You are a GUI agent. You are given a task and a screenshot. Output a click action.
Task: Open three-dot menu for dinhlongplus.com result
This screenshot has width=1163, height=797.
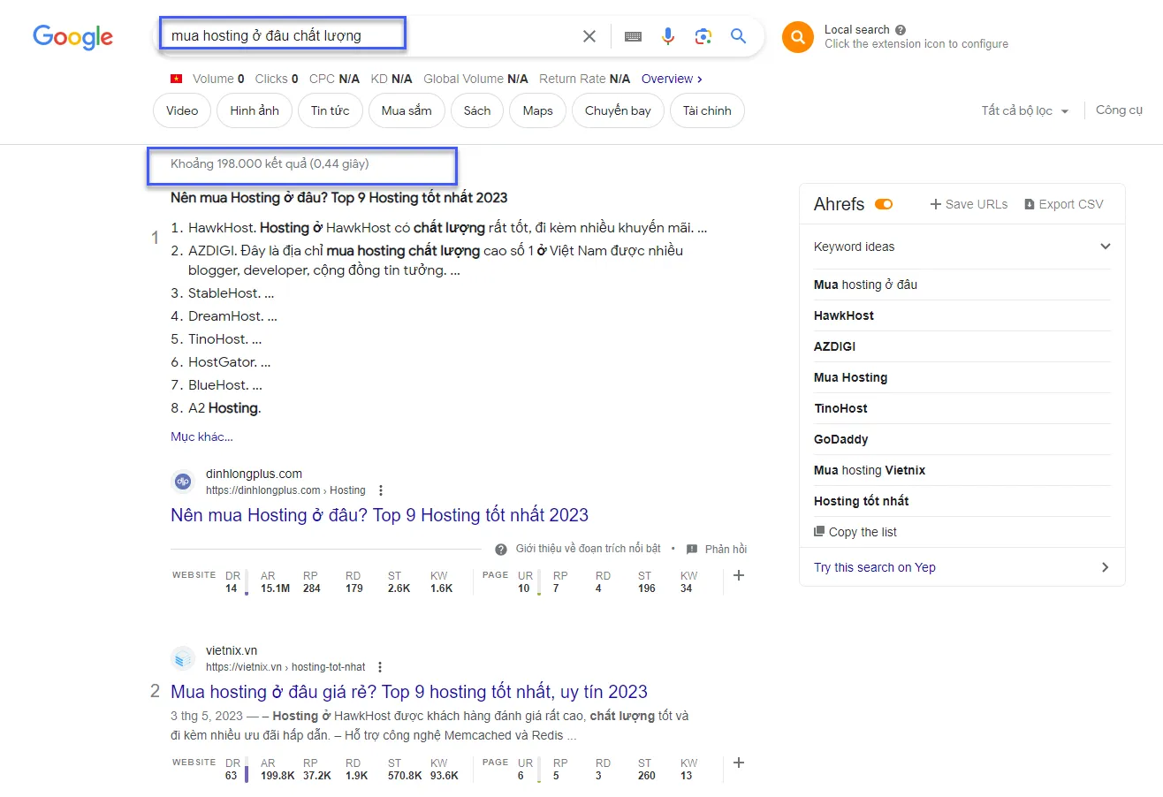pyautogui.click(x=381, y=490)
